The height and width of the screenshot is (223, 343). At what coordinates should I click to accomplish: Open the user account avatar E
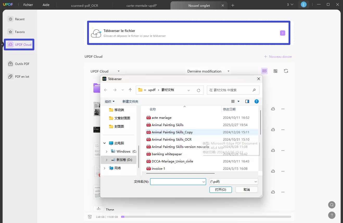pyautogui.click(x=303, y=5)
